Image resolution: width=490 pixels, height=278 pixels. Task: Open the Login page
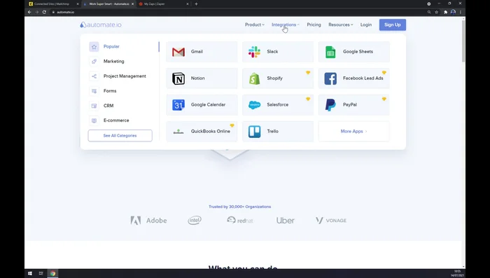pos(366,25)
